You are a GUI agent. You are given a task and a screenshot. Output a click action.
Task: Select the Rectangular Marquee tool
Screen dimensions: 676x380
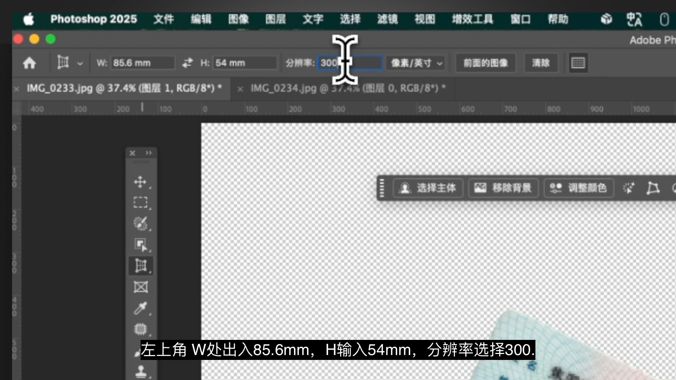(140, 202)
